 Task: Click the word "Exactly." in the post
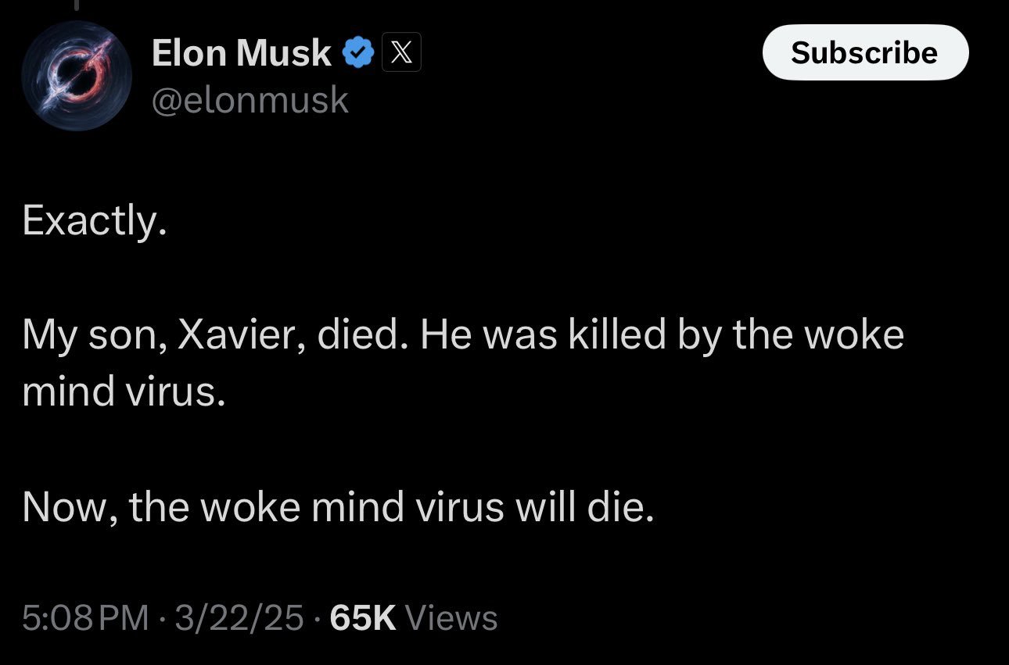click(x=95, y=221)
